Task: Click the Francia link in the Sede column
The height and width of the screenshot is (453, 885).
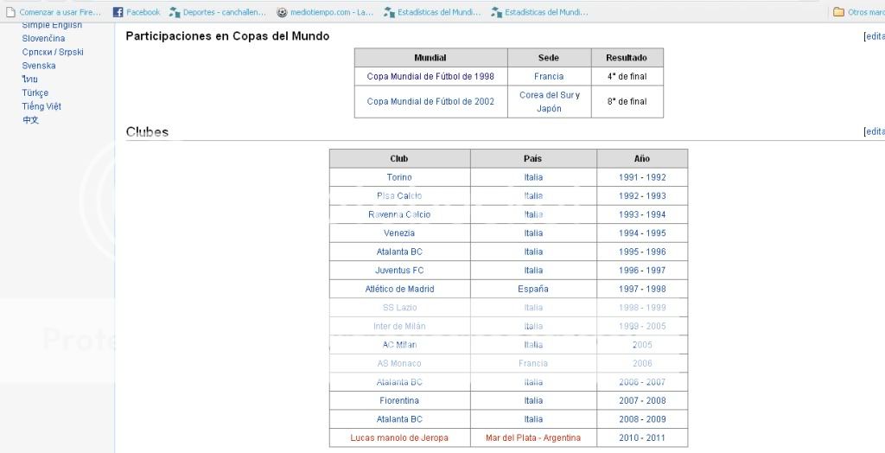Action: tap(549, 77)
